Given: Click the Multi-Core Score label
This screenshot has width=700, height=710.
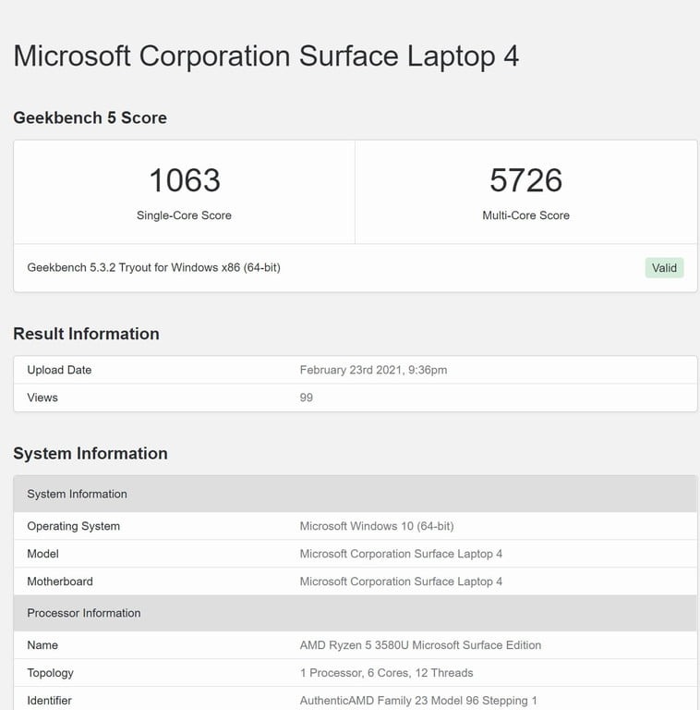Looking at the screenshot, I should pos(525,215).
